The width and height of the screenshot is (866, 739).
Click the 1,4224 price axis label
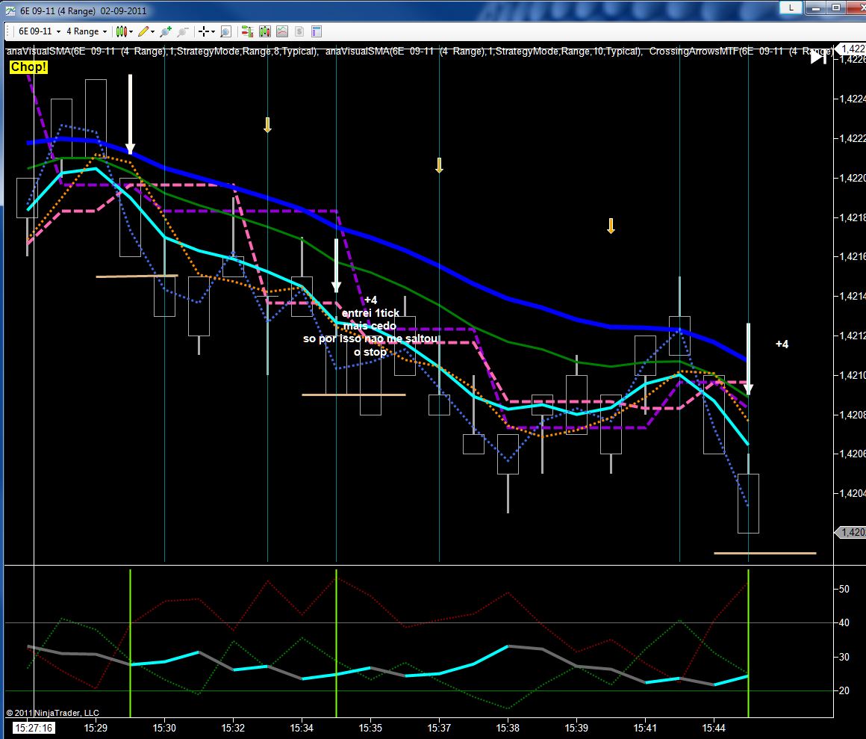(853, 99)
